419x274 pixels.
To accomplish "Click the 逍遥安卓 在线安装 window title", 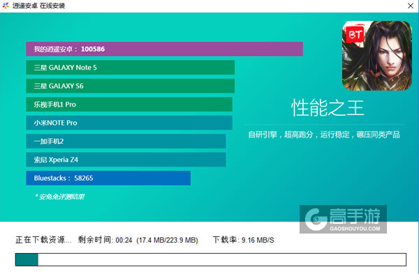I will click(38, 6).
